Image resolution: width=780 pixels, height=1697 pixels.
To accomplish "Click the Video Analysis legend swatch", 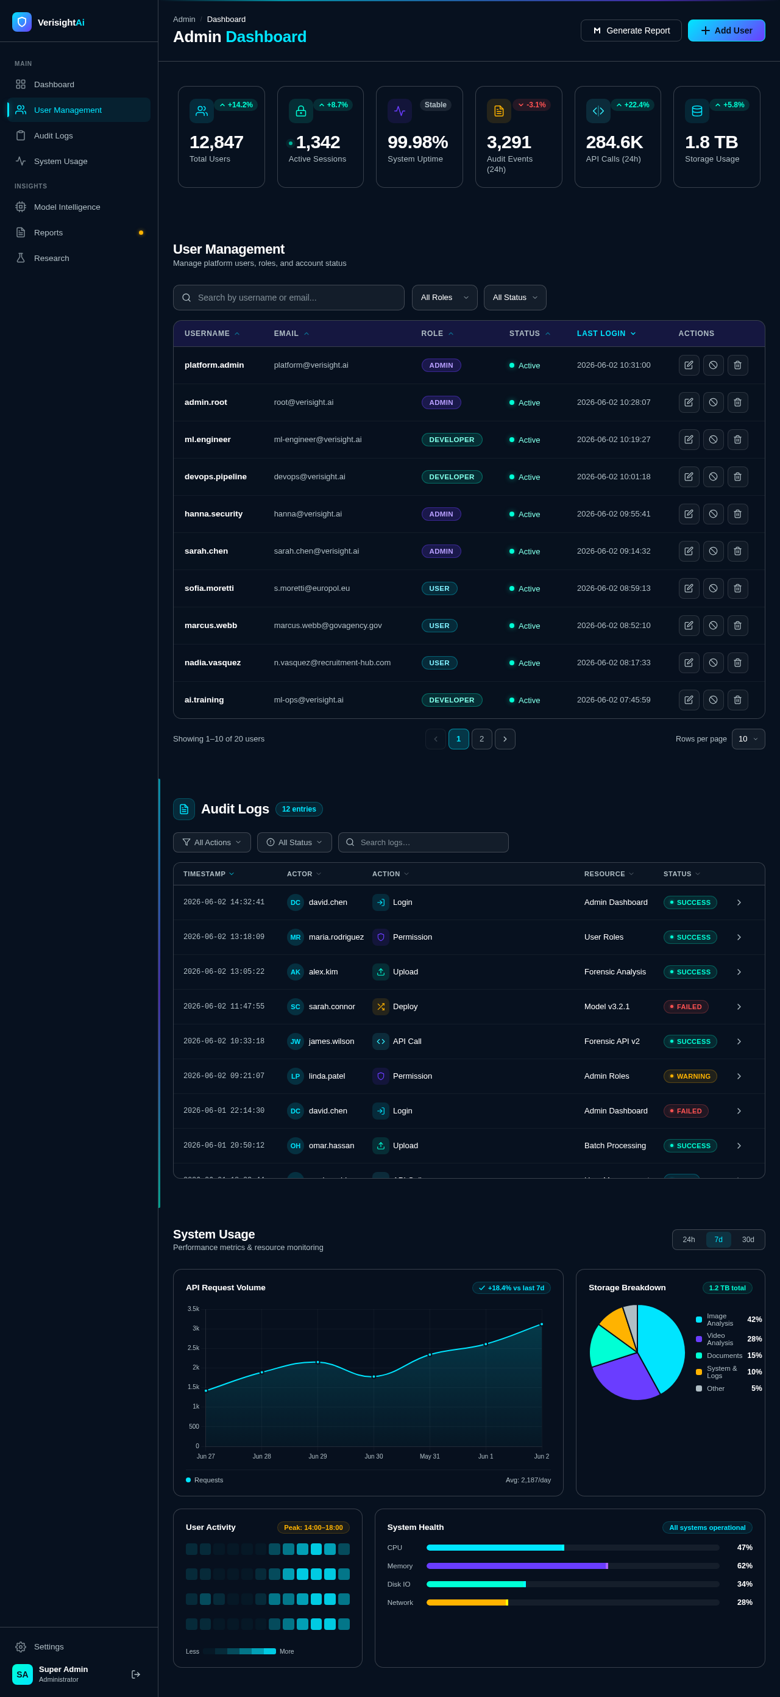I will point(699,1339).
